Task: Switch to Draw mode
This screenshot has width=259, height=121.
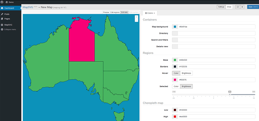Action: click(229, 7)
